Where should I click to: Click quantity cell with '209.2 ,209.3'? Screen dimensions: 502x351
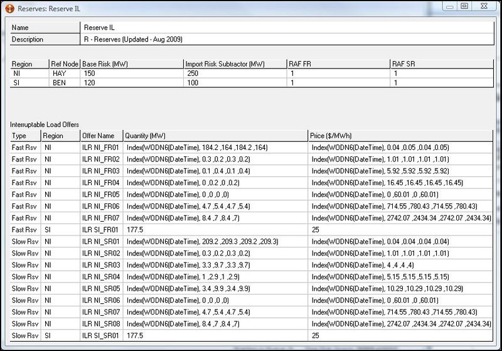pyautogui.click(x=215, y=242)
